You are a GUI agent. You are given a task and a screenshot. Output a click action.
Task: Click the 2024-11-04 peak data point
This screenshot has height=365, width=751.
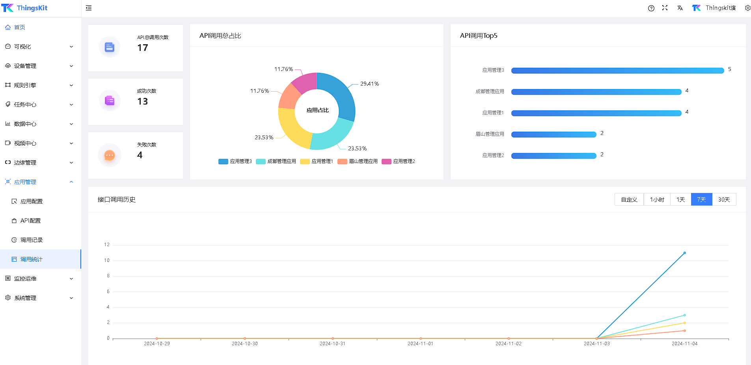(684, 253)
